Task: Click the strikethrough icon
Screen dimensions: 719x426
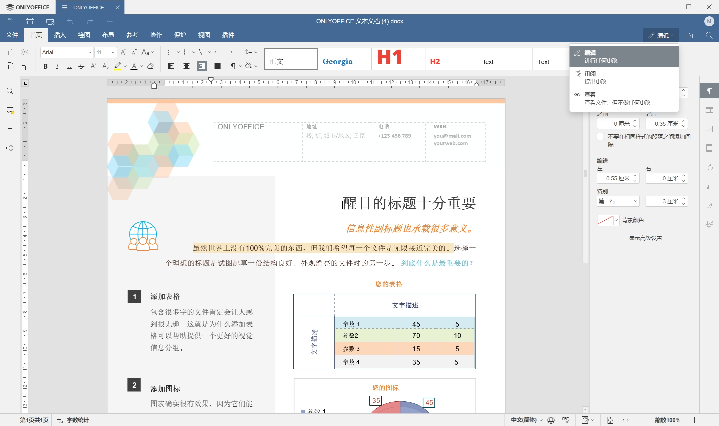Action: [x=81, y=66]
